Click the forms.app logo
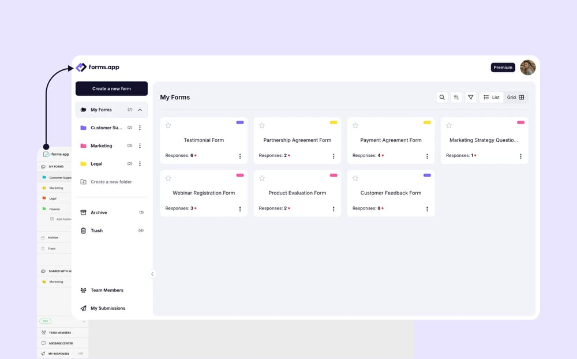577x359 pixels. [x=98, y=67]
